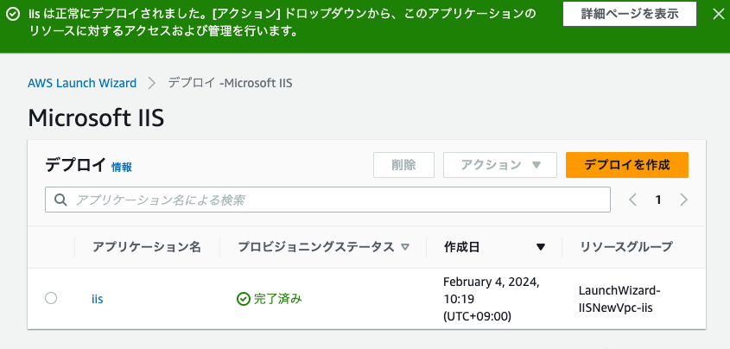Click the breadcrumb separator chevron
The width and height of the screenshot is (730, 349).
pos(152,83)
